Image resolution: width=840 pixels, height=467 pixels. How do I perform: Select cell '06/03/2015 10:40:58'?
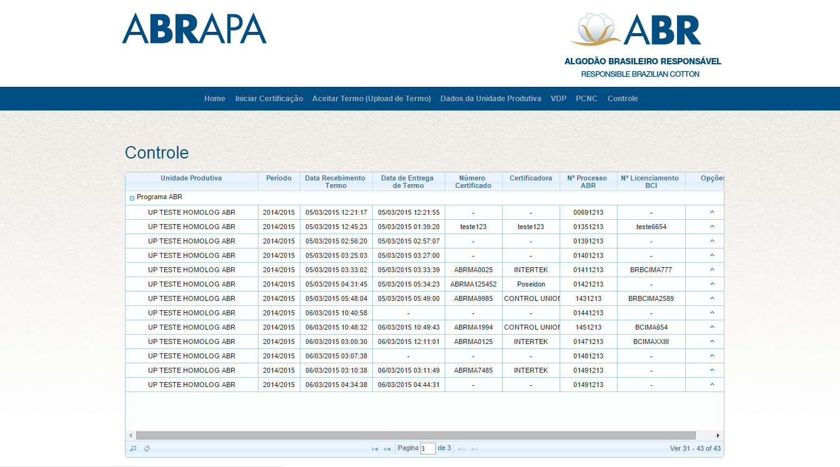pyautogui.click(x=336, y=313)
